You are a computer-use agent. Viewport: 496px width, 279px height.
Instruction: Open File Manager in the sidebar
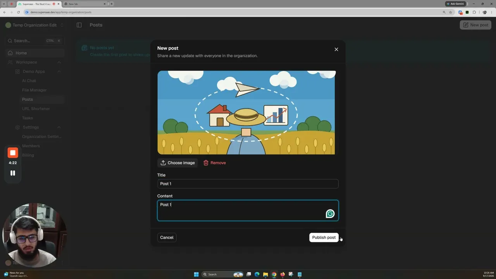pyautogui.click(x=34, y=90)
